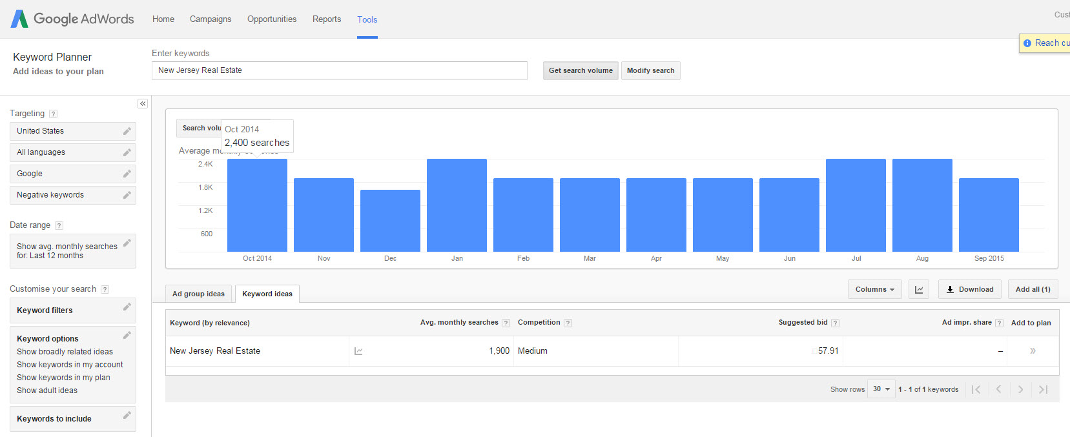
Task: Open help for Suggested bid column
Action: pyautogui.click(x=835, y=323)
